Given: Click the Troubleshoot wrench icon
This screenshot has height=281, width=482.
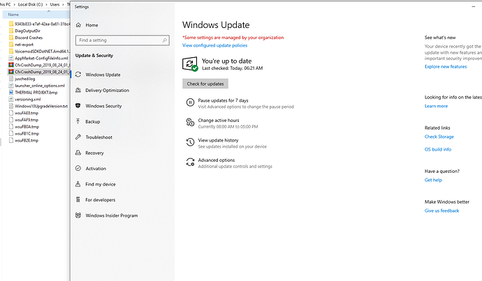Looking at the screenshot, I should (x=78, y=137).
